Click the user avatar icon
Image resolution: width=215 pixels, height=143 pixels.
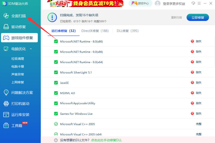[x=157, y=4]
